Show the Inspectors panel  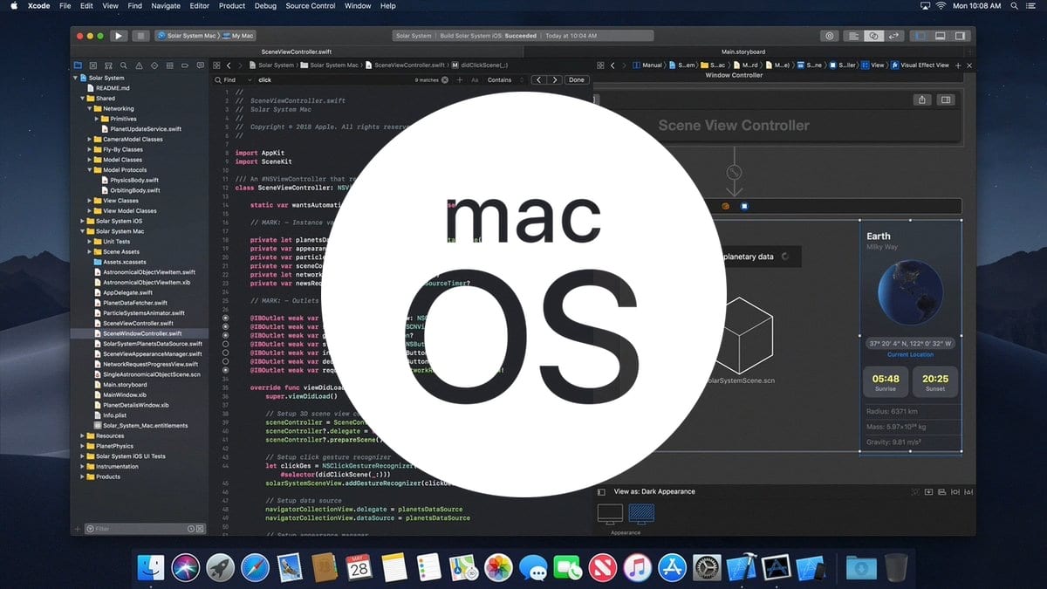(960, 36)
